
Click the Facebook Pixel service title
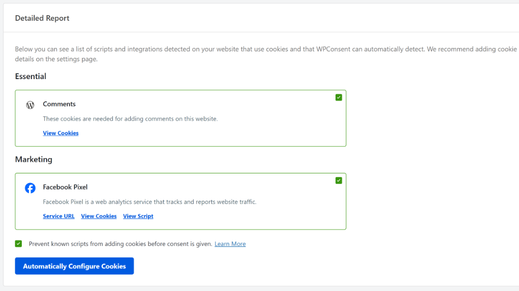point(65,187)
